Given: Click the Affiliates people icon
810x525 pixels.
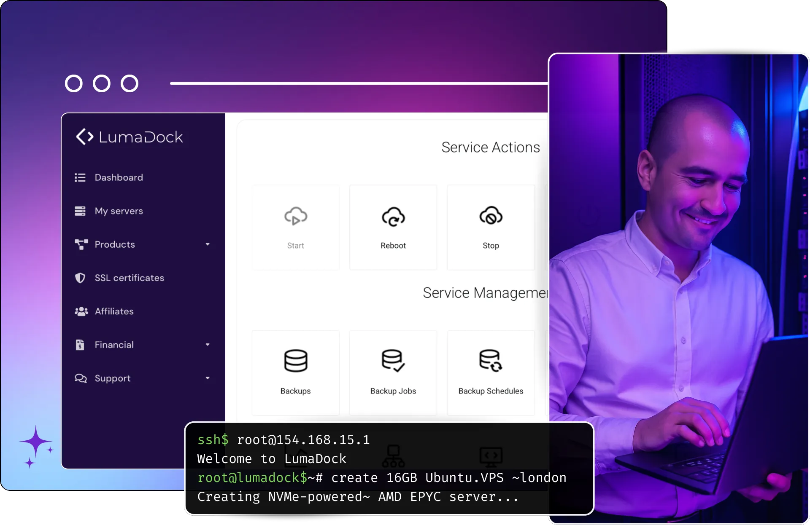Looking at the screenshot, I should click(x=81, y=311).
